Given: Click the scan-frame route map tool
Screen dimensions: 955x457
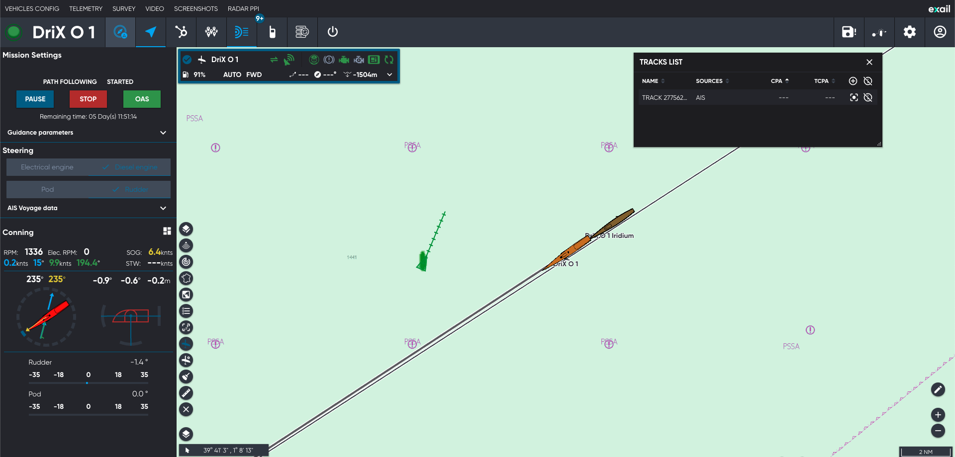Looking at the screenshot, I should tap(186, 327).
